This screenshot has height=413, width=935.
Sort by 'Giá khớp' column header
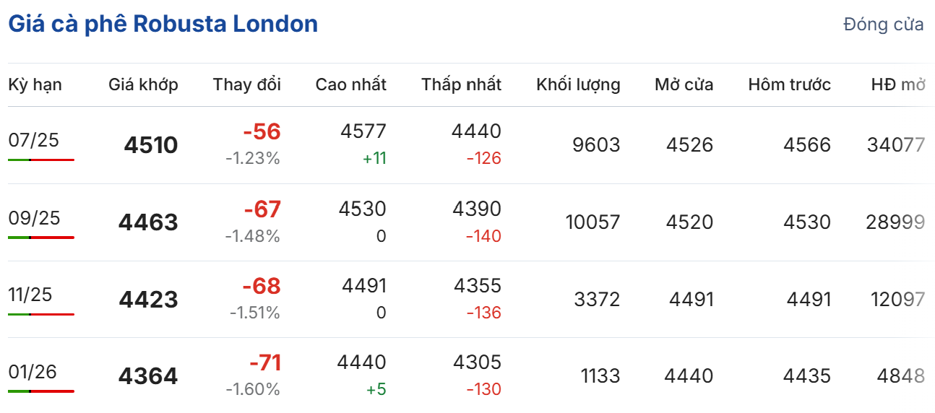pyautogui.click(x=143, y=84)
